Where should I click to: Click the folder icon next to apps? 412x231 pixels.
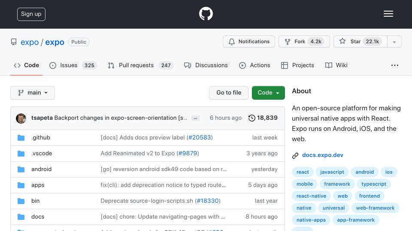tap(21, 185)
